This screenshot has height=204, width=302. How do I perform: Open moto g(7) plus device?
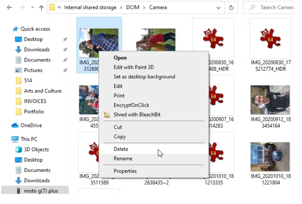(41, 191)
